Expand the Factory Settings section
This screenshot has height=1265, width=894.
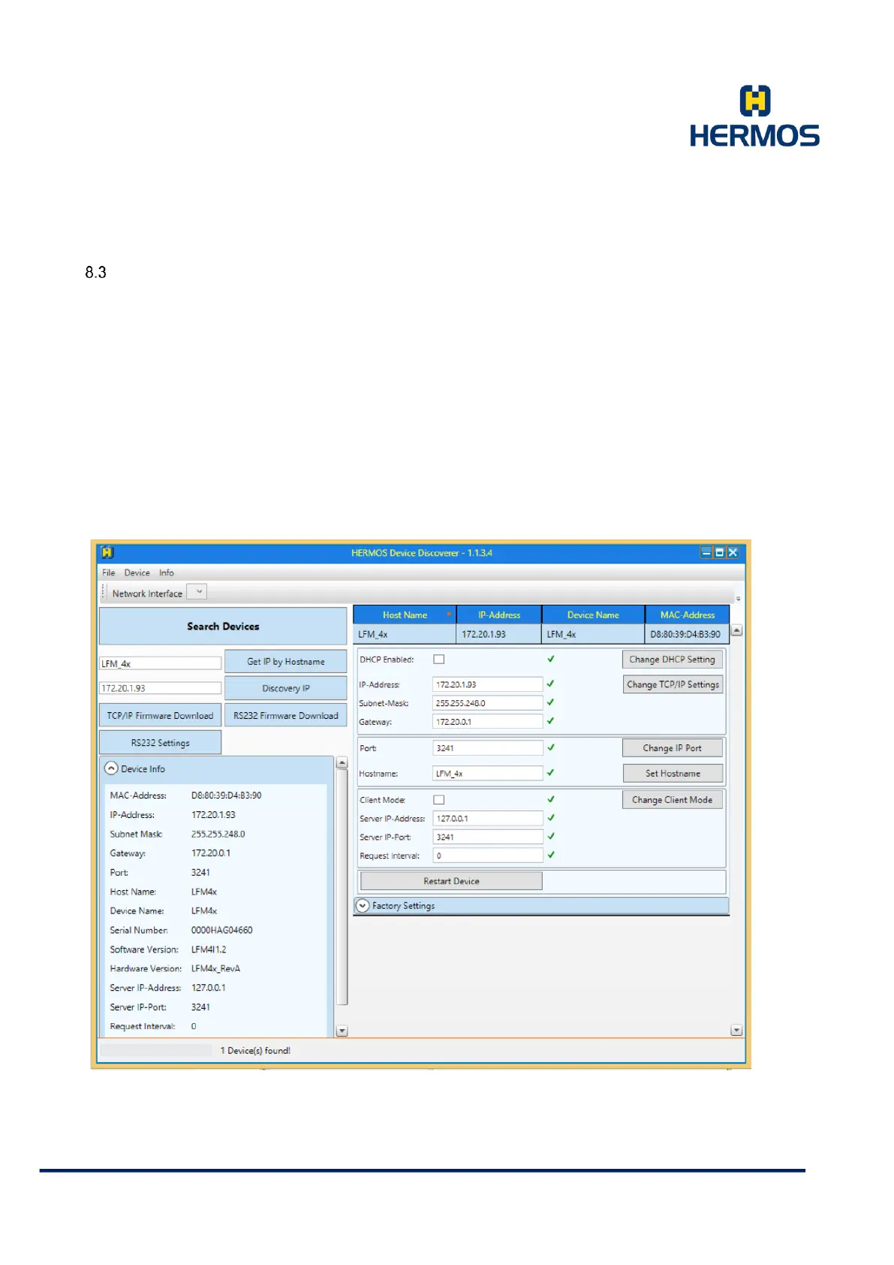pos(363,905)
